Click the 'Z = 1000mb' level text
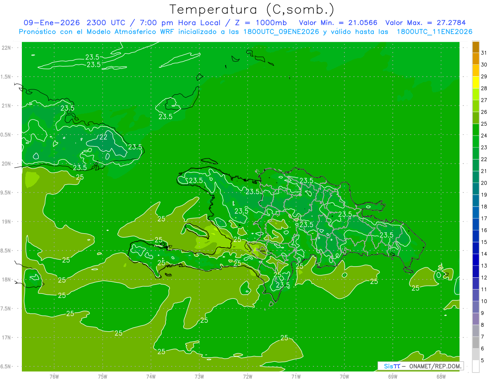Viewport: 495px width, 382px height. [260, 23]
